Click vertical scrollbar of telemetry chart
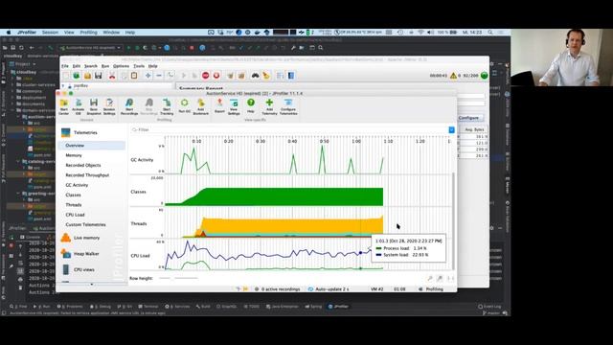 point(453,221)
